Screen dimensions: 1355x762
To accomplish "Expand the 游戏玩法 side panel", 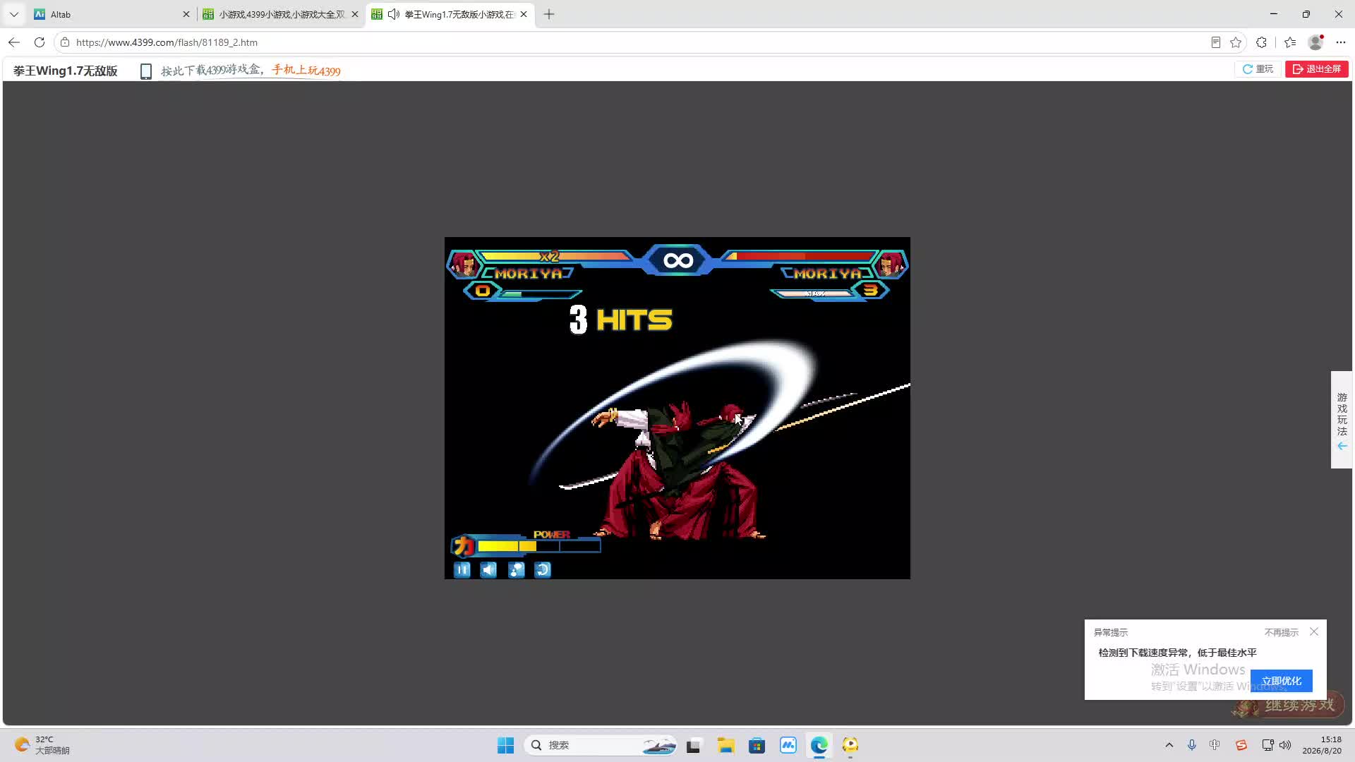I will pyautogui.click(x=1342, y=420).
